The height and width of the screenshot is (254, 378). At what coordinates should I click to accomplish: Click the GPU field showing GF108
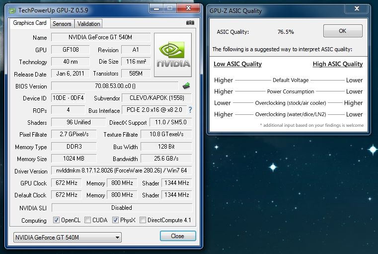click(x=71, y=50)
